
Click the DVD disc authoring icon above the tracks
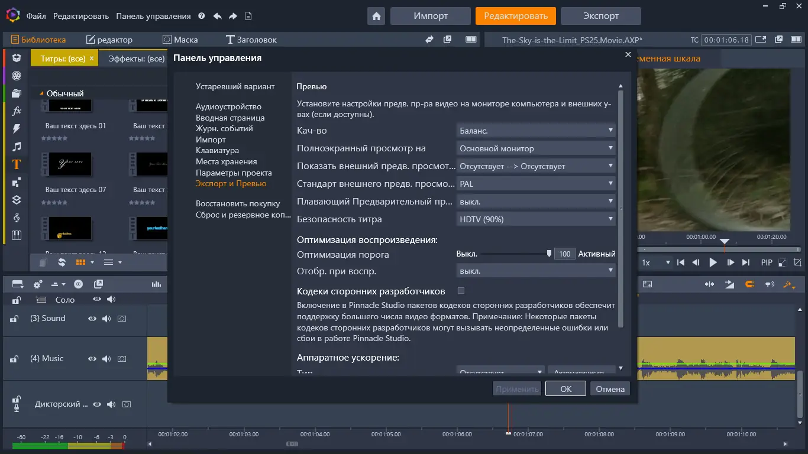(x=78, y=284)
